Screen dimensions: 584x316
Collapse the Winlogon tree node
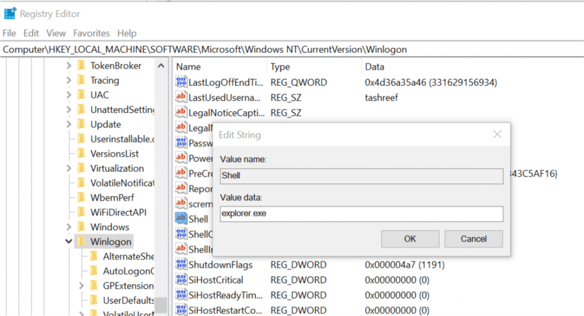[68, 242]
